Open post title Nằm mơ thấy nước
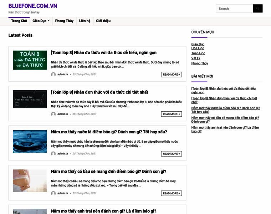 click(109, 132)
